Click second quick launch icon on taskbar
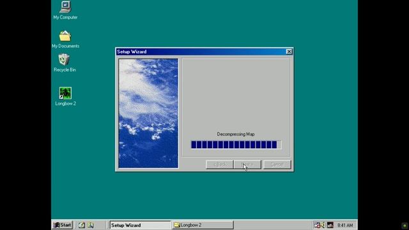409x230 pixels. [91, 225]
